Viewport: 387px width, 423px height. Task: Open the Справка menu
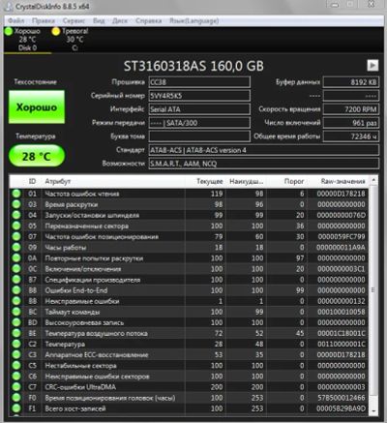148,21
